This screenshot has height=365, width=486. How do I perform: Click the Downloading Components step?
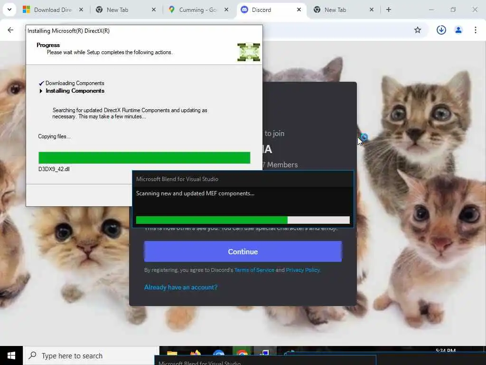(75, 83)
